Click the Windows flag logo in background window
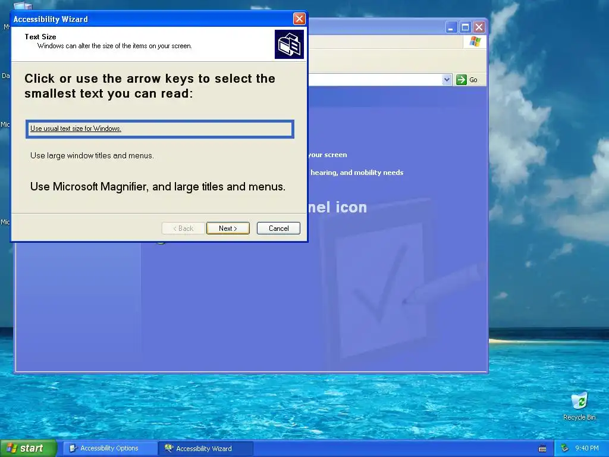The width and height of the screenshot is (609, 457). 475,42
